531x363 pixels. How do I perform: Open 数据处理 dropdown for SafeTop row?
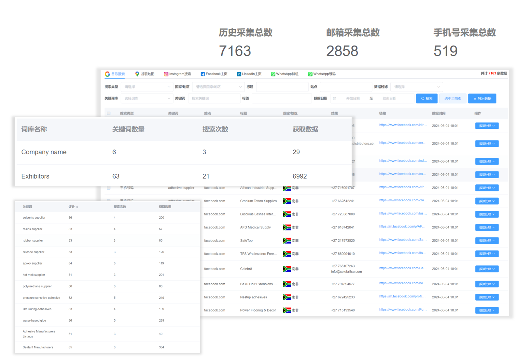point(487,241)
